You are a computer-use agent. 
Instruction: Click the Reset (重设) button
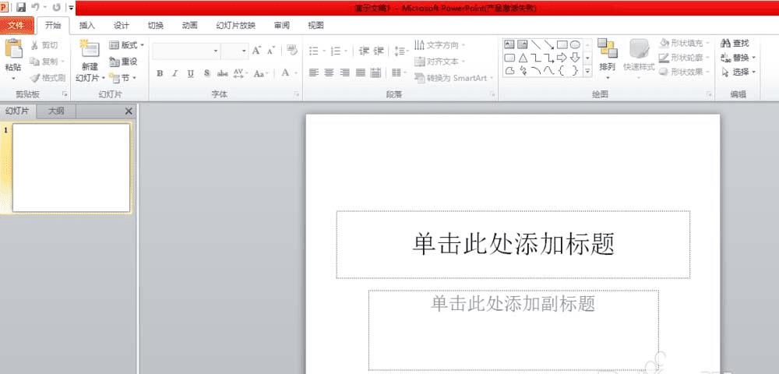coord(123,62)
